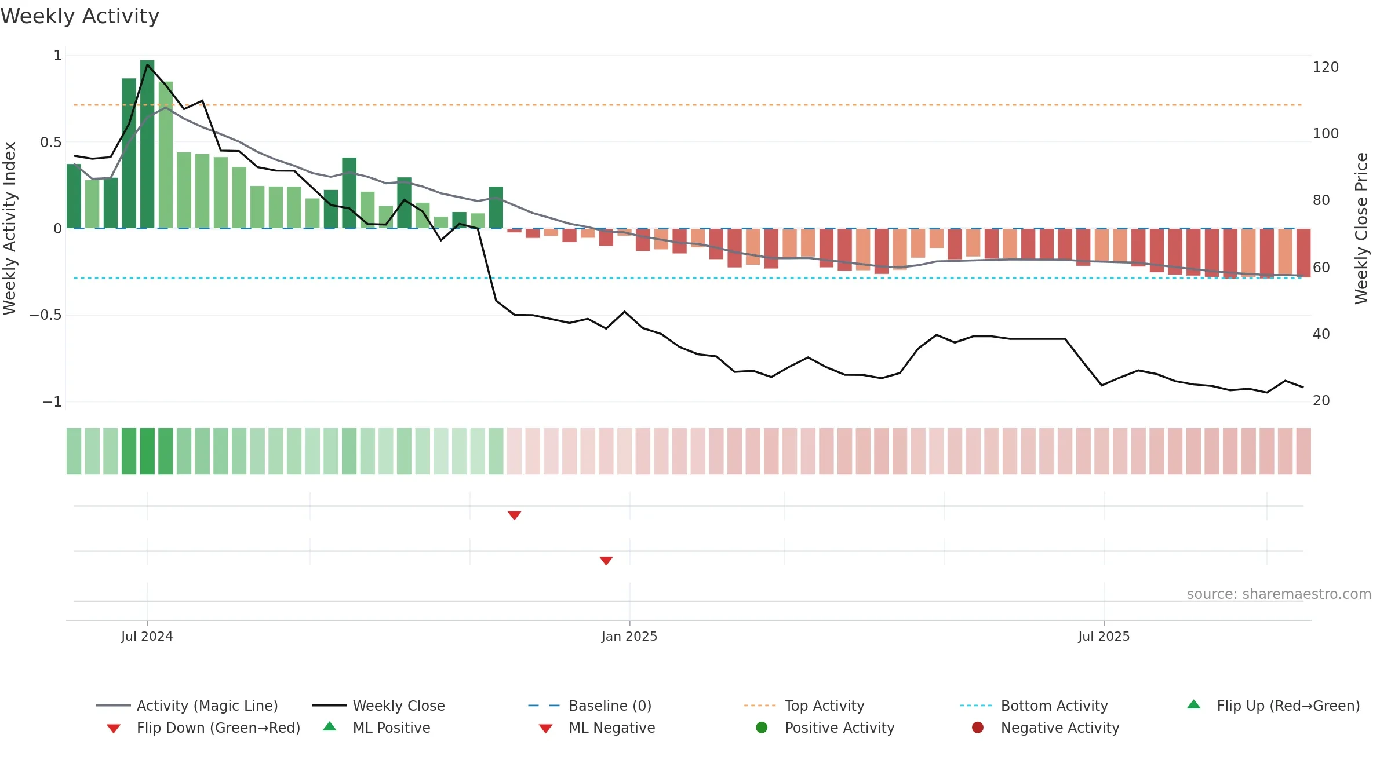Click the Jan 2025 axis label
The height and width of the screenshot is (782, 1391).
coord(629,637)
